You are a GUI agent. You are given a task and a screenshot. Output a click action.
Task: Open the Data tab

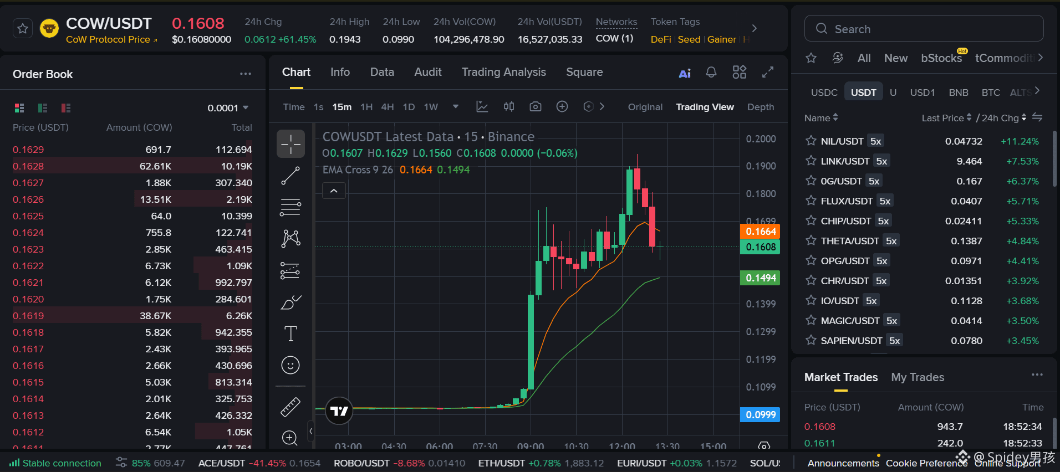coord(382,72)
